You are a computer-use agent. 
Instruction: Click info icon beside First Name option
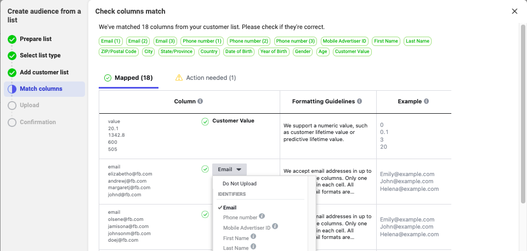[x=254, y=237]
